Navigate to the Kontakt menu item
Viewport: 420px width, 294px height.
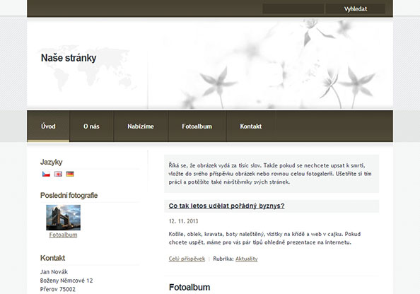tap(251, 126)
